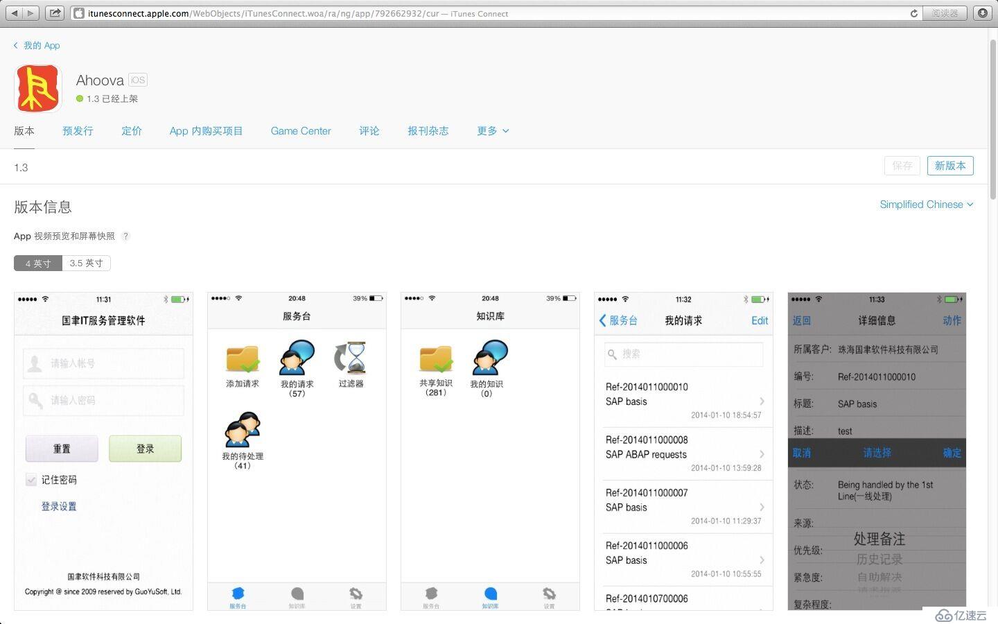Viewport: 998px width, 624px height.
Task: Open the App 内购买项目 tab
Action: pyautogui.click(x=206, y=131)
